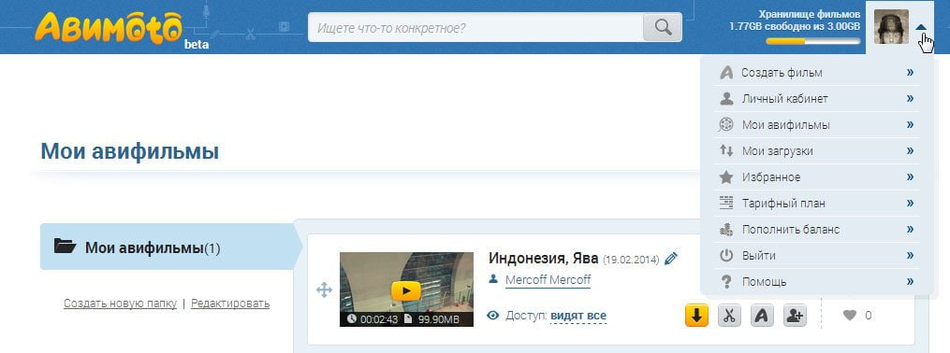Open 'Помощь' menu entry
This screenshot has width=950, height=353.
816,282
